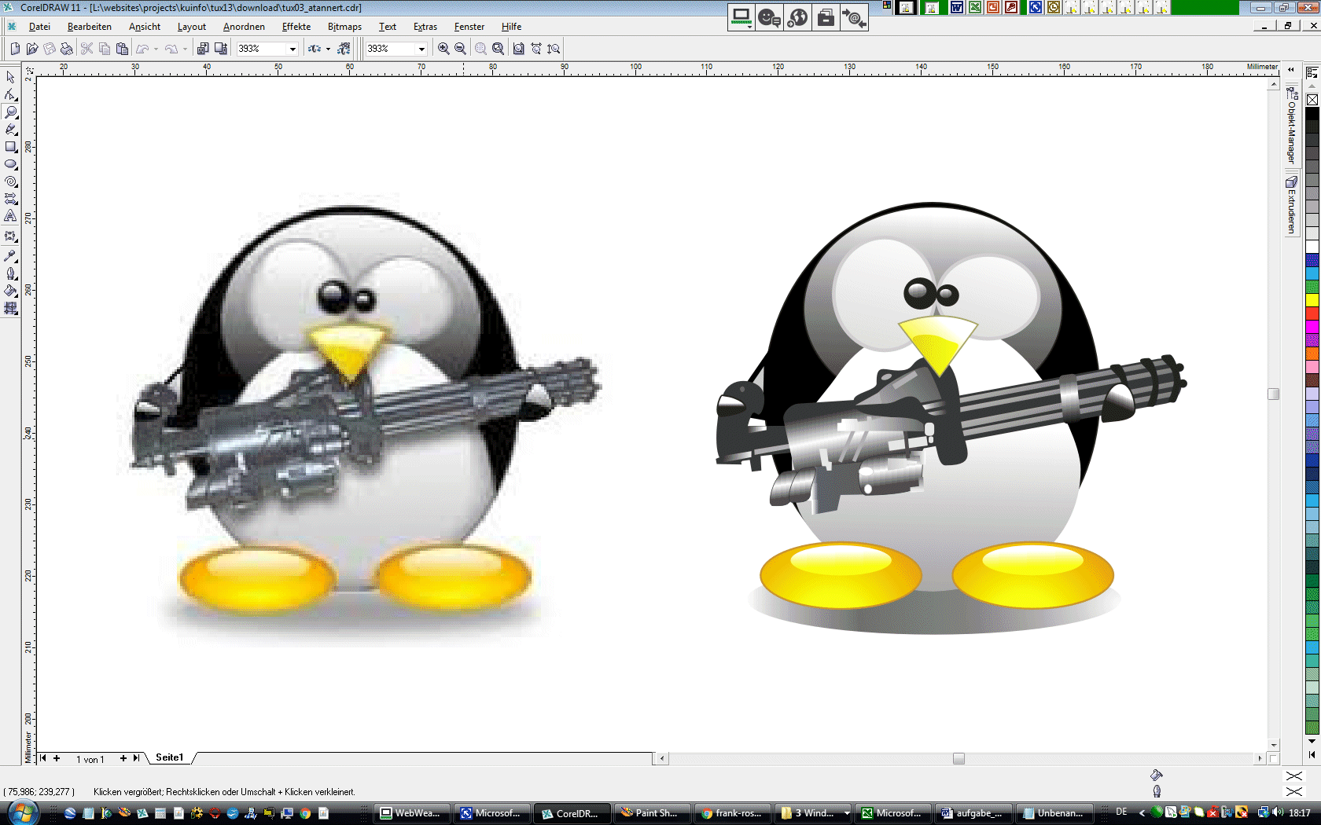Viewport: 1321px width, 825px height.
Task: Click the Zoom to Page Height icon
Action: pos(554,49)
